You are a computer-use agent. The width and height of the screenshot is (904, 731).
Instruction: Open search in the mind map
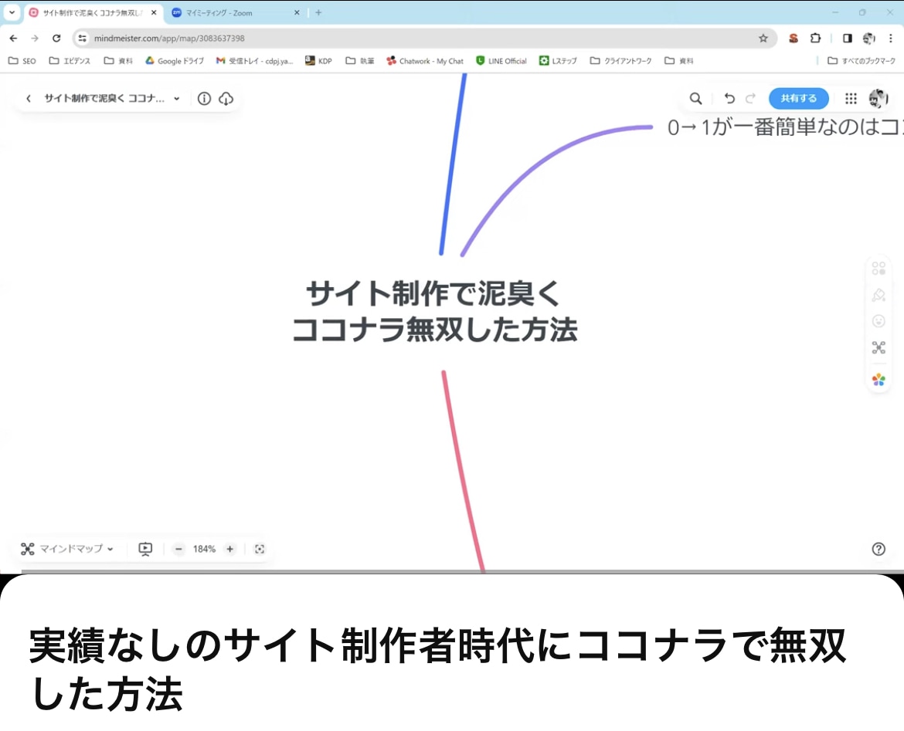(696, 99)
